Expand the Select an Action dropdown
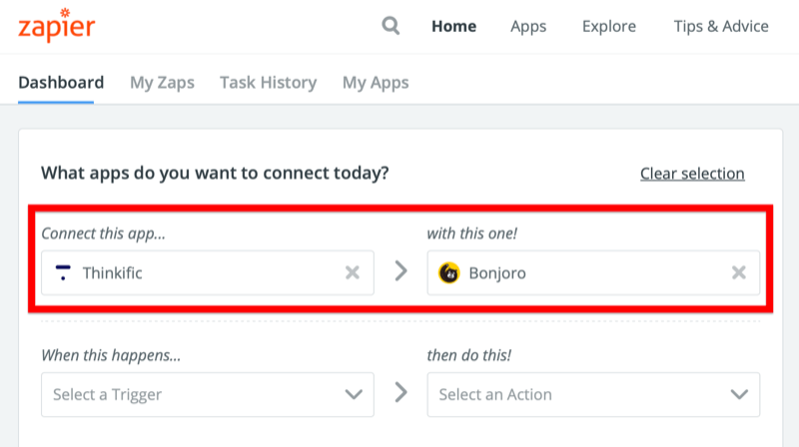 coord(593,394)
